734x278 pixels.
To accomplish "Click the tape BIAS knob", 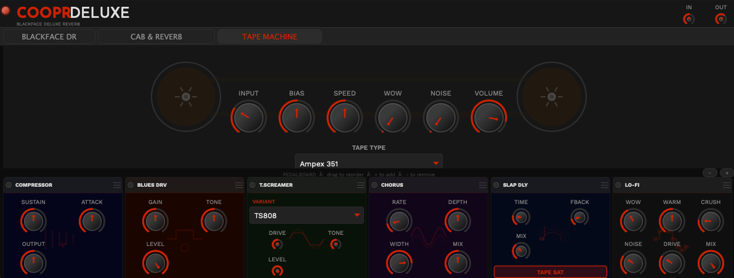I will tap(297, 117).
